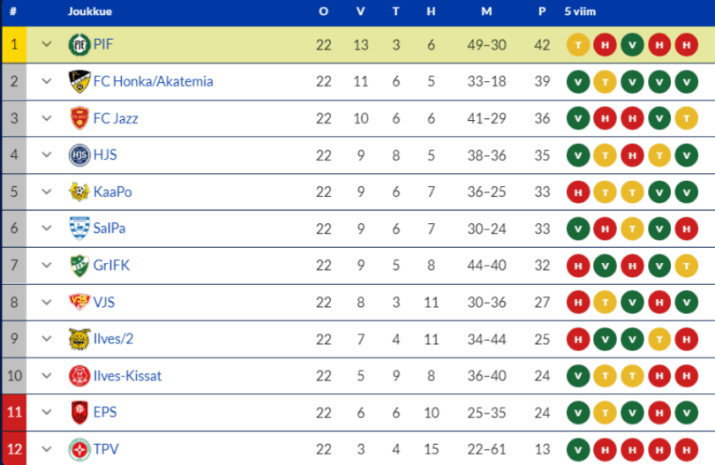Click the position 11 red rank cell
The width and height of the screenshot is (715, 465).
(13, 412)
